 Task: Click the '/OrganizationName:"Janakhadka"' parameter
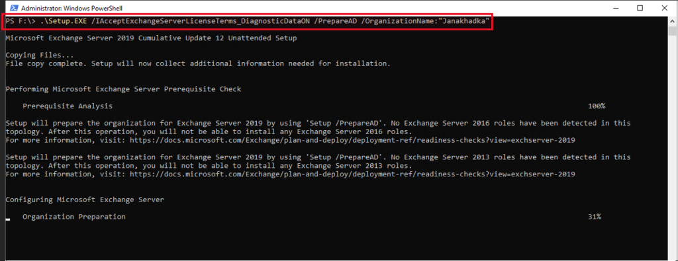[x=426, y=22]
